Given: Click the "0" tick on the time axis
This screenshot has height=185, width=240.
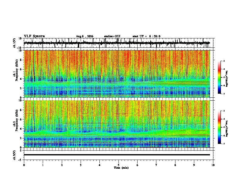Looking at the screenshot, I should (x=24, y=165).
